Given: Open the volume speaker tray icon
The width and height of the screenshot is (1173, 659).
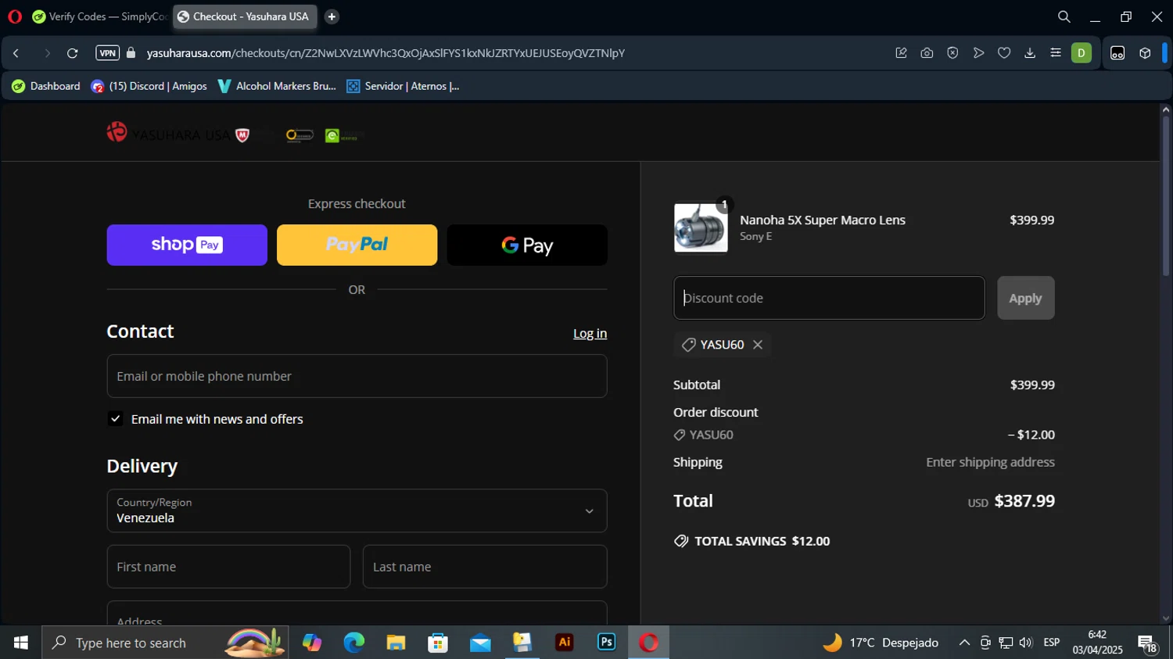Looking at the screenshot, I should [1026, 643].
